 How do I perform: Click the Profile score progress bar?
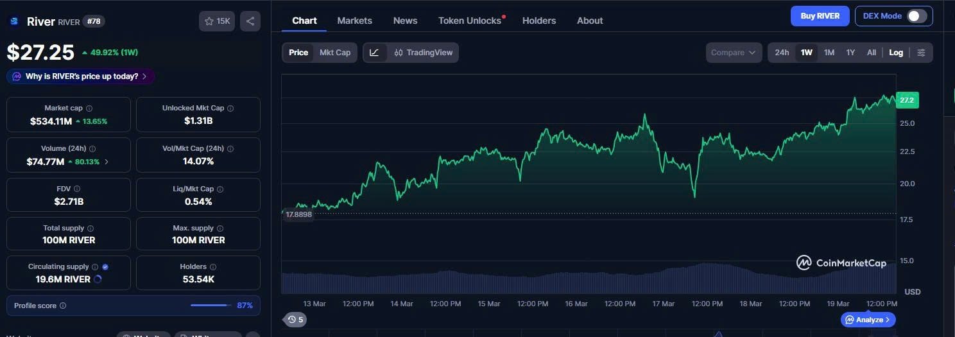click(x=211, y=306)
